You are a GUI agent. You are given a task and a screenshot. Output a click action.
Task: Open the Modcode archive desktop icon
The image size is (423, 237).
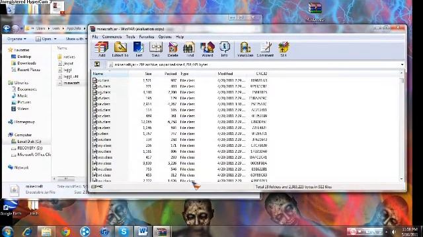[x=315, y=12]
